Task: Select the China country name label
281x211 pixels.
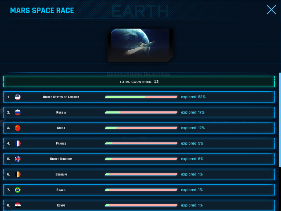Action: pos(61,128)
